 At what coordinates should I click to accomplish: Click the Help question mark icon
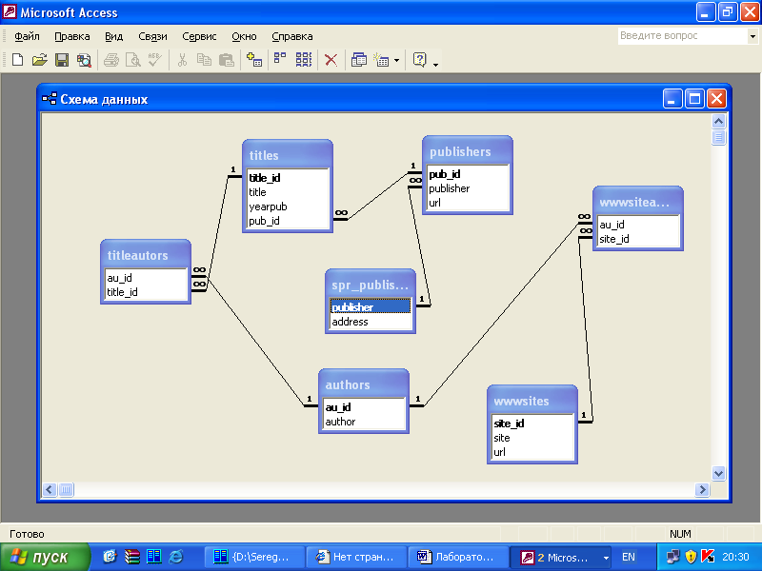419,60
